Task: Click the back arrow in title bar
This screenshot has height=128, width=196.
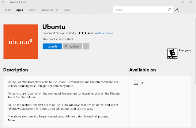Action: click(3, 2)
